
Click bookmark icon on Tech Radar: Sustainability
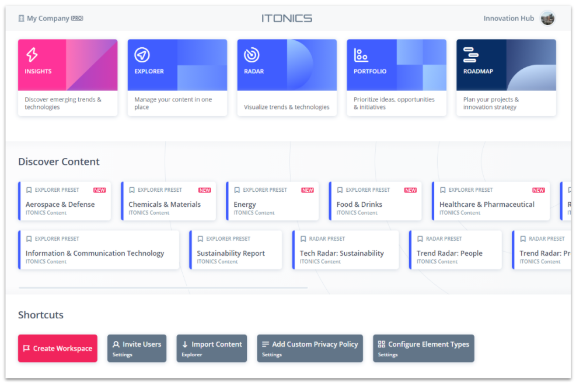tap(303, 239)
